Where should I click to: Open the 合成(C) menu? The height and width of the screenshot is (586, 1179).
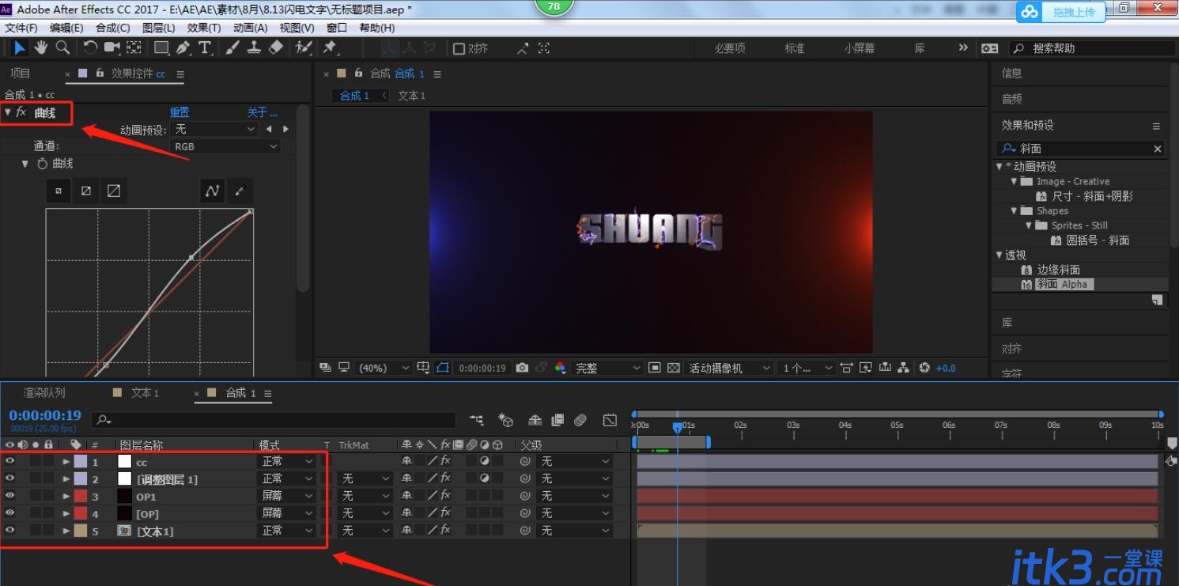pos(113,28)
